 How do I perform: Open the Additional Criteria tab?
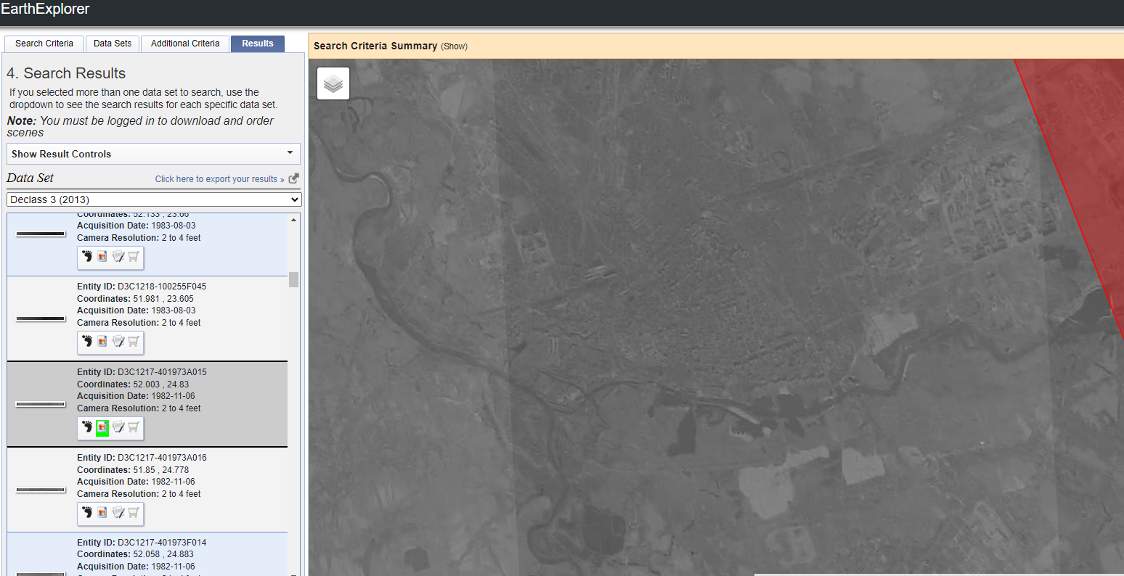pos(185,44)
